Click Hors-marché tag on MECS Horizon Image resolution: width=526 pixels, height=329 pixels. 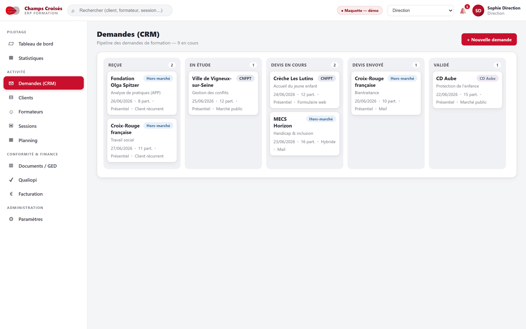(321, 119)
